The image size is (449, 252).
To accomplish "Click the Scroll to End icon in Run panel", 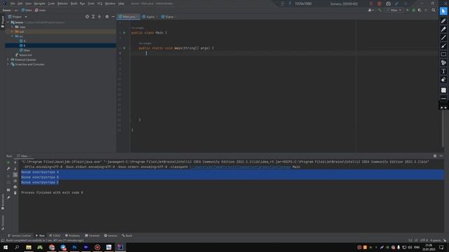I will [15, 181].
